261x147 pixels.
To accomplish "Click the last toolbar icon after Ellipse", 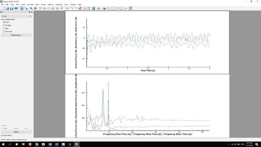I will [x=130, y=8].
